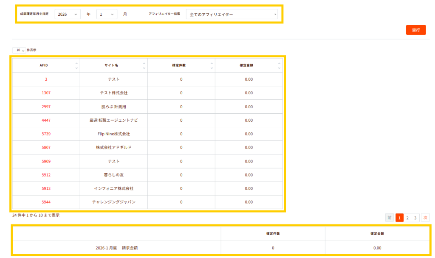The height and width of the screenshot is (258, 435).
Task: Click AFID 2 link in first row
Action: (46, 79)
